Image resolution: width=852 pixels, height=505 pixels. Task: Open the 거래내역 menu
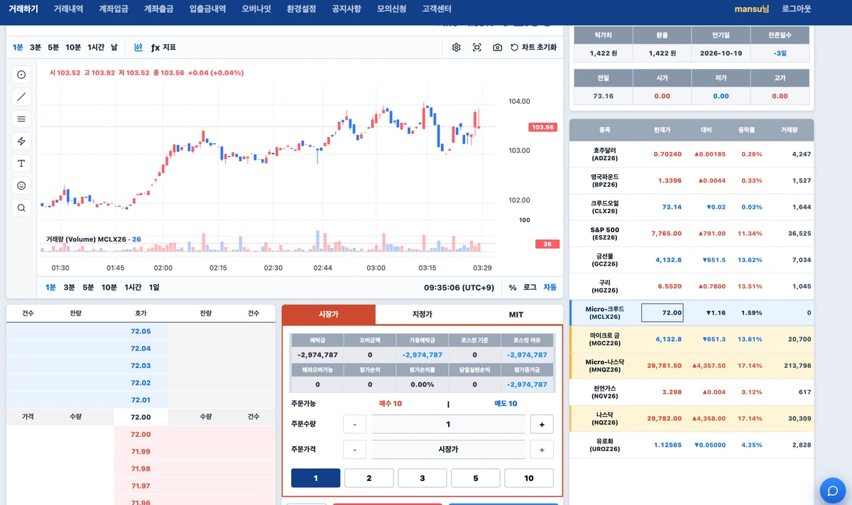tap(68, 9)
